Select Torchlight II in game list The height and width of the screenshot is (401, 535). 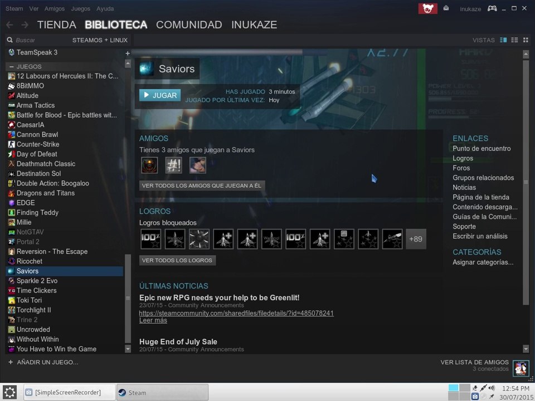[65, 310]
